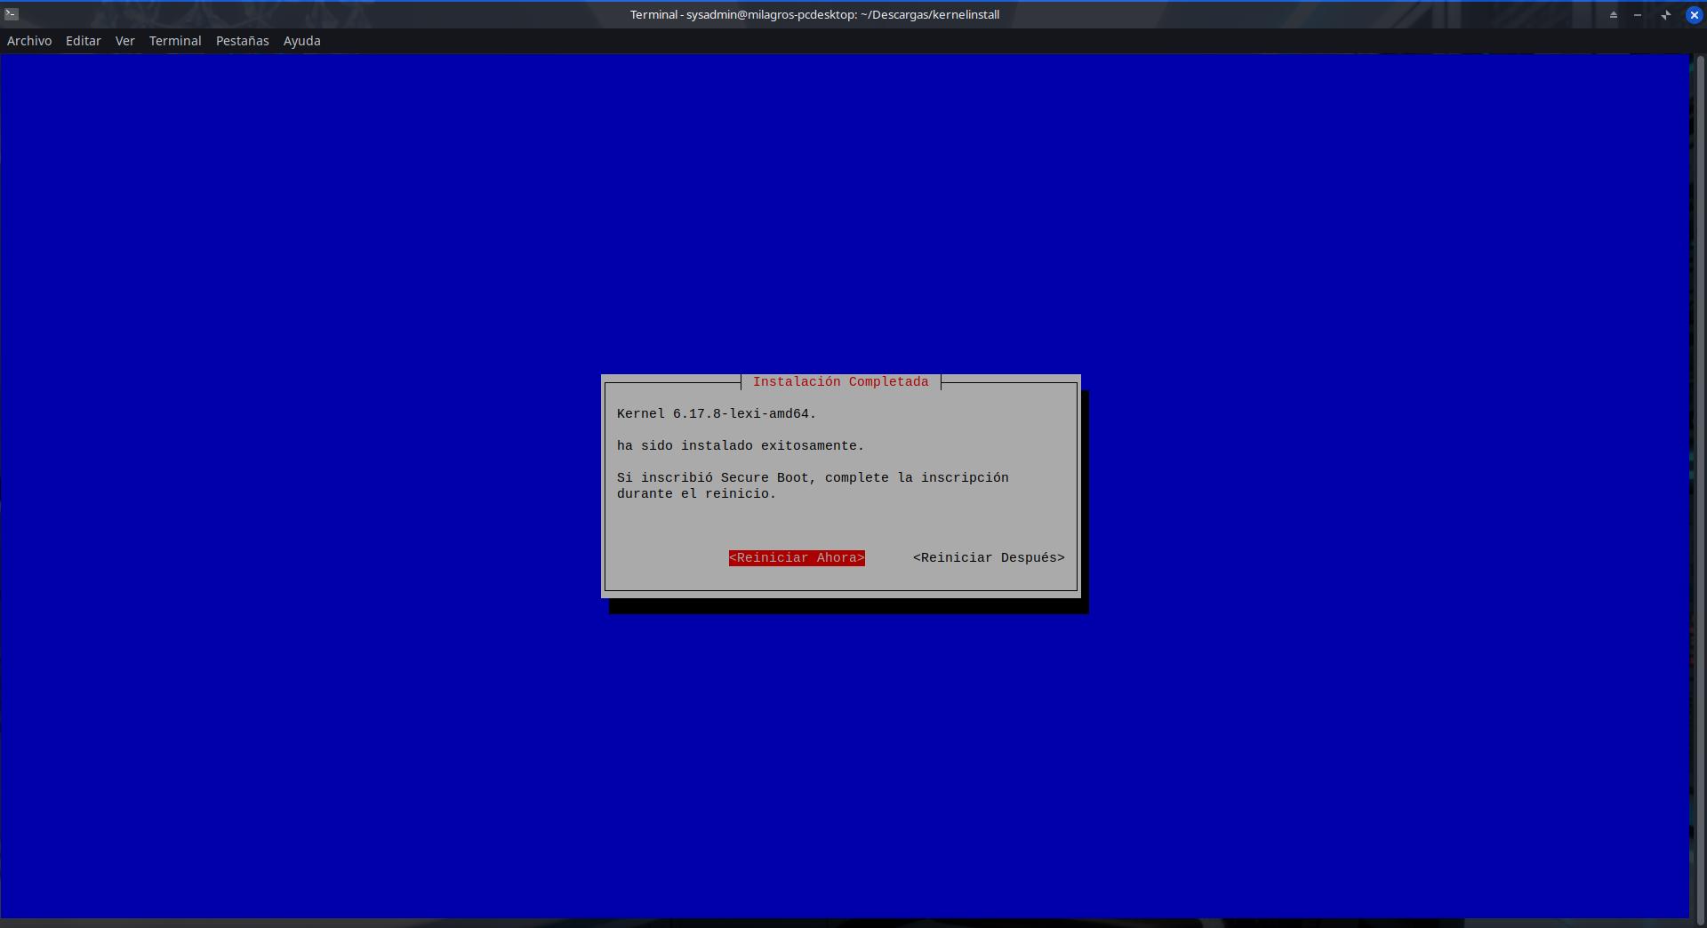Click the terminal window title text
This screenshot has width=1707, height=928.
[814, 14]
